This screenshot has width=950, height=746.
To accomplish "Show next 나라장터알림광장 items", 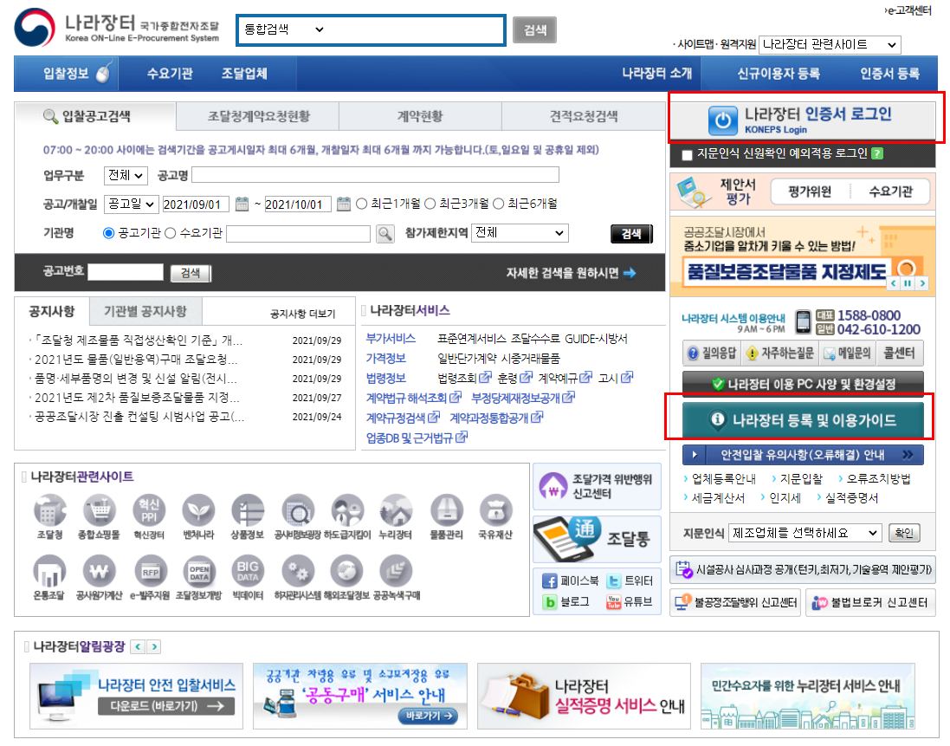I will (154, 646).
